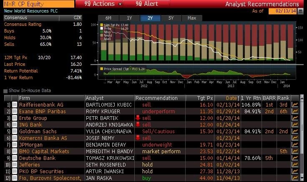This screenshot has height=182, width=307.
Task: Open Raiffeisenbank AG report document icon
Action: [x=15, y=105]
